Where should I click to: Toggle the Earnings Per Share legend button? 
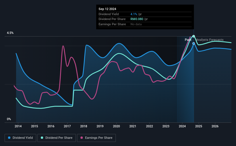pyautogui.click(x=96, y=138)
